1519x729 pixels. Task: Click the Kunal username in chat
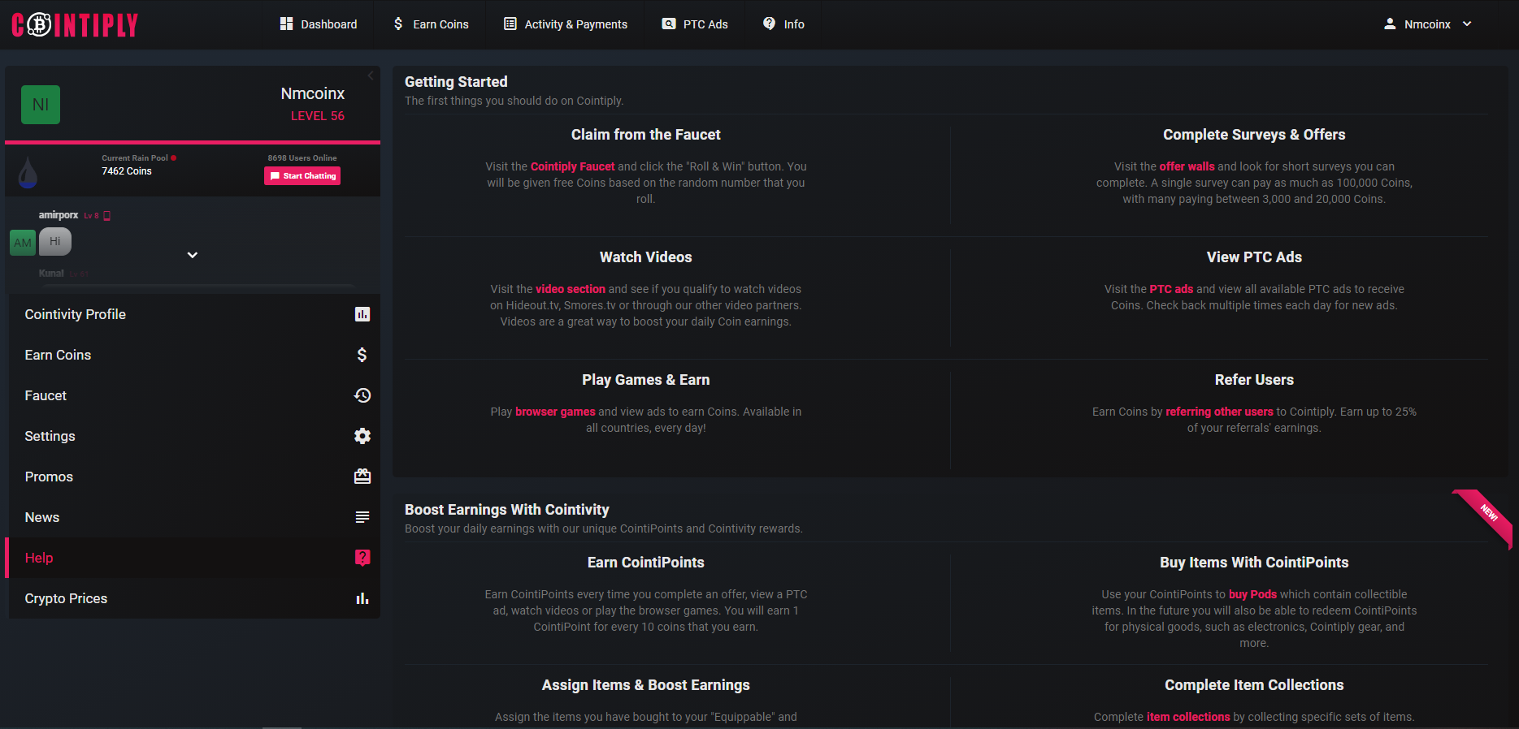51,274
